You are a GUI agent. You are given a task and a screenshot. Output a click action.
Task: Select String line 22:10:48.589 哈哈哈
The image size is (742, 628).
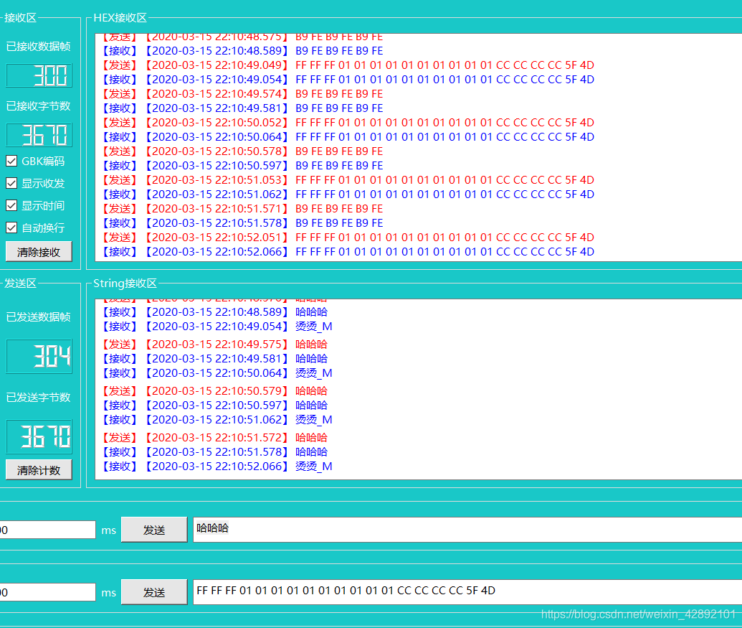(x=215, y=311)
